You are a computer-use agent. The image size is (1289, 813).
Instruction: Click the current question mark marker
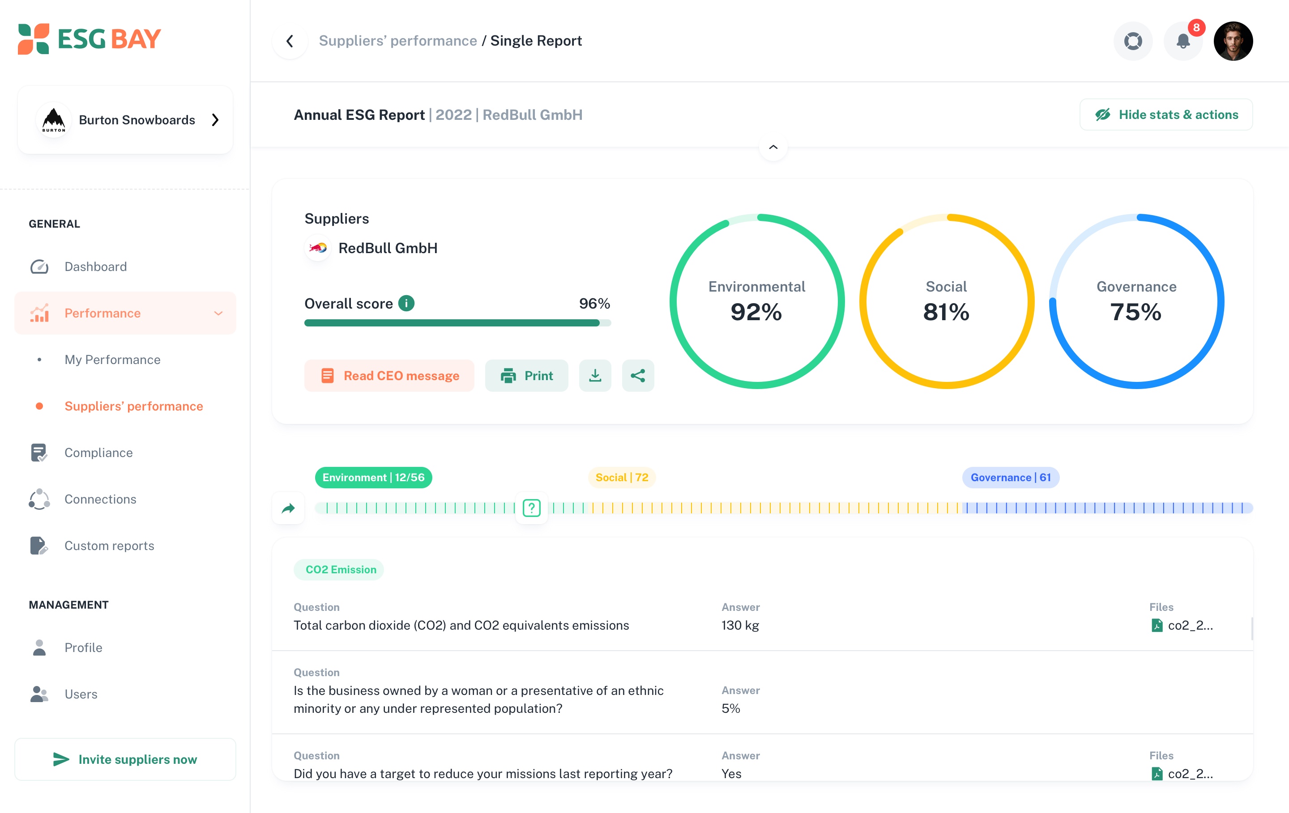pyautogui.click(x=532, y=508)
